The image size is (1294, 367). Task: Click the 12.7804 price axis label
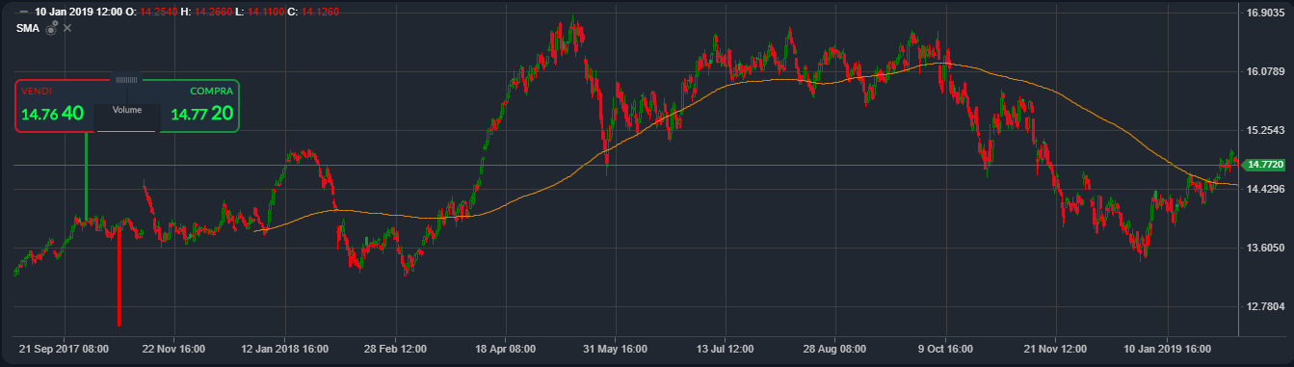pyautogui.click(x=1266, y=306)
